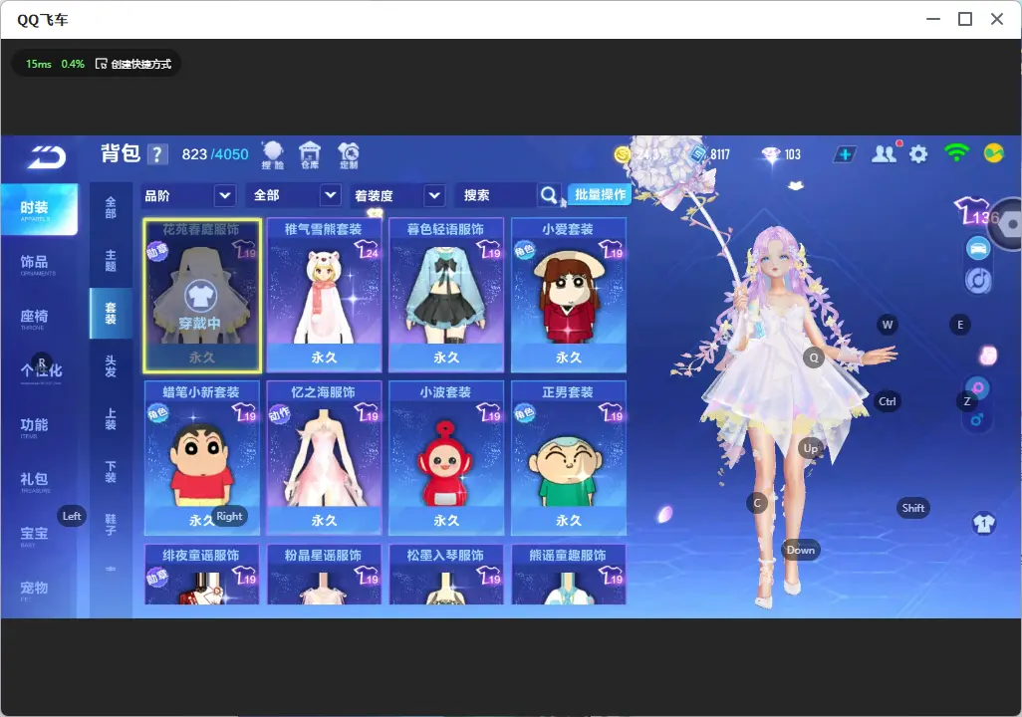Open the 全部 filter dropdown

(293, 195)
